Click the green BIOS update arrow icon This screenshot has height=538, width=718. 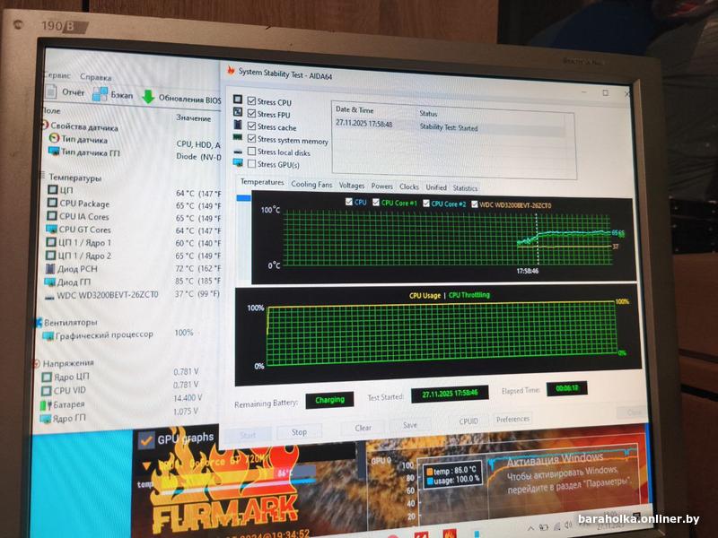pos(148,97)
